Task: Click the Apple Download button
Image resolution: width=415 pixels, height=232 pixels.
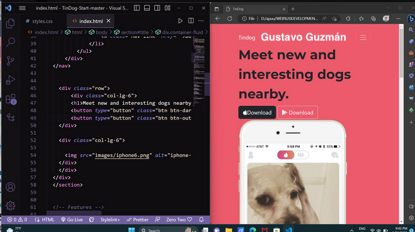Action: click(x=257, y=113)
